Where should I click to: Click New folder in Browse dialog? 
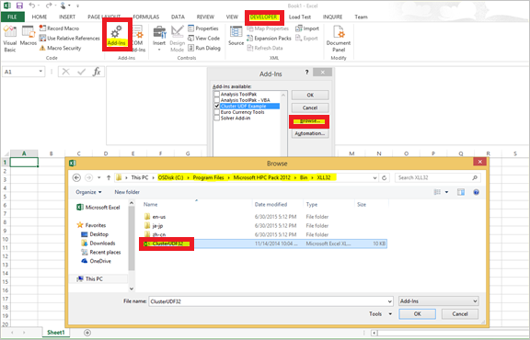point(127,192)
